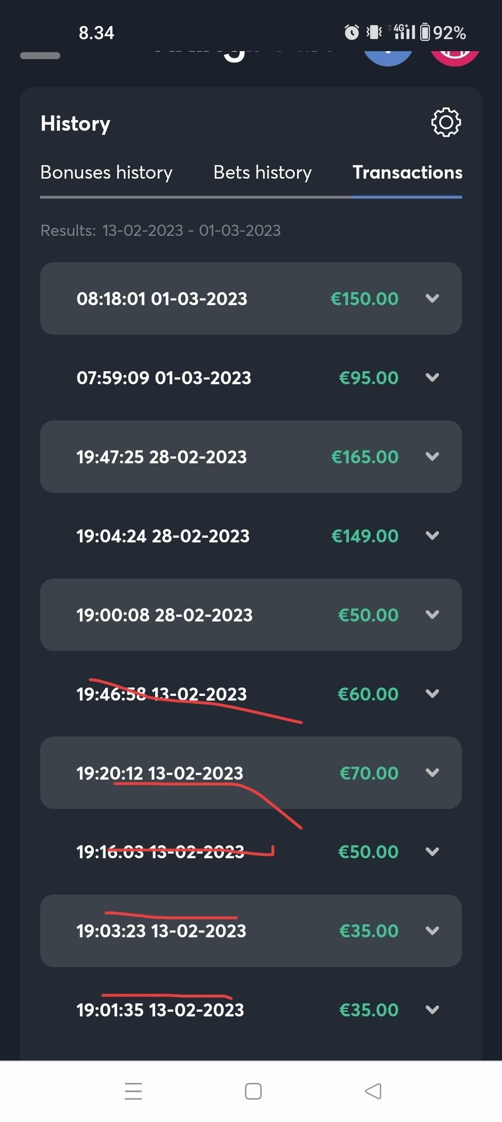
Task: Open the history settings gear icon
Action: (x=446, y=123)
